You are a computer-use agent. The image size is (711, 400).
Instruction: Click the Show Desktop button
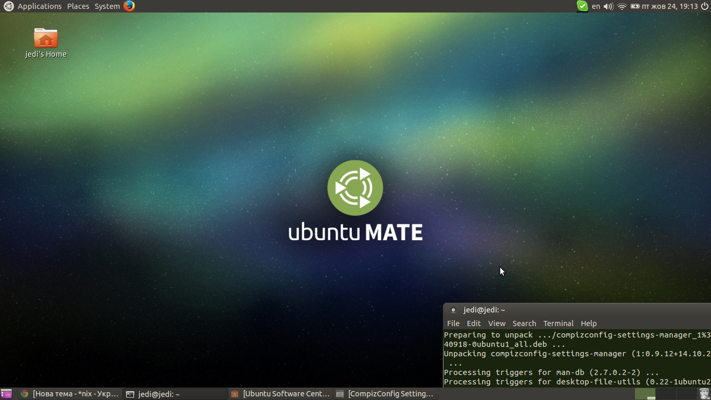click(6, 394)
